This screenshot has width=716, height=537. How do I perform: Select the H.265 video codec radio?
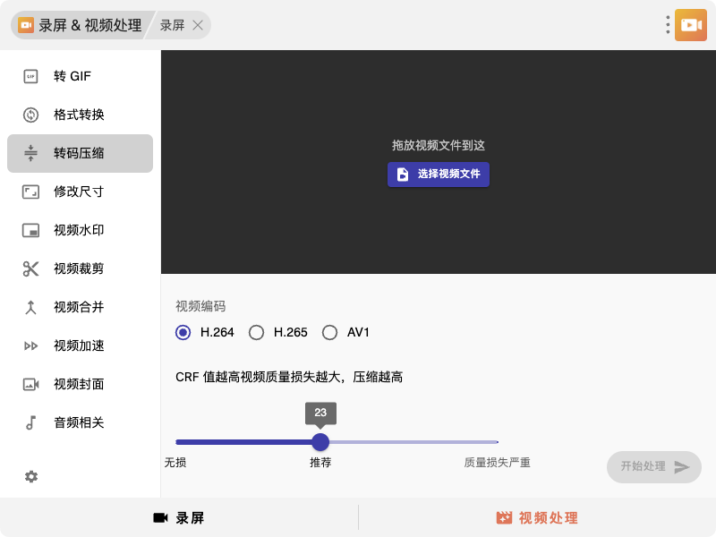point(256,332)
